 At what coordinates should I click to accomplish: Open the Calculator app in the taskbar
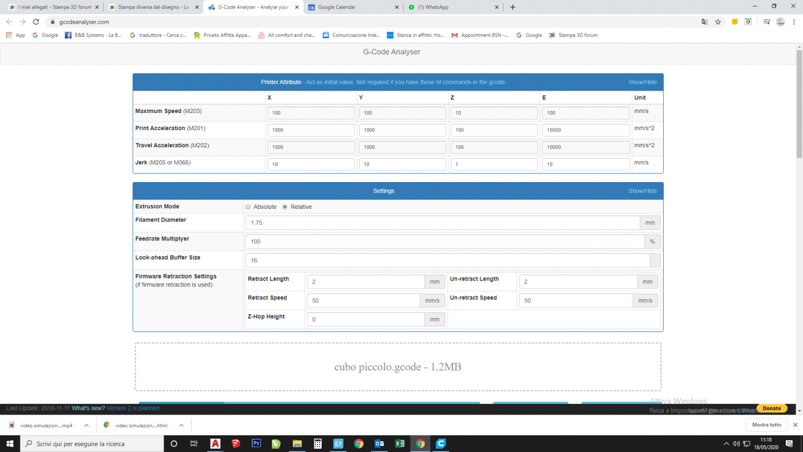click(x=318, y=443)
